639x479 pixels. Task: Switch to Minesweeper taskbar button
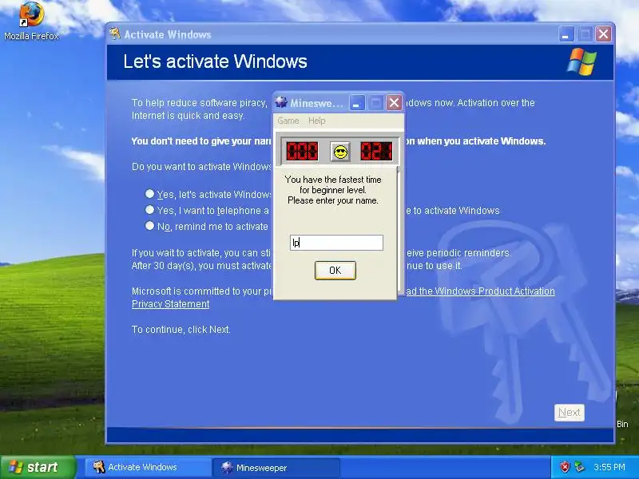tap(276, 468)
